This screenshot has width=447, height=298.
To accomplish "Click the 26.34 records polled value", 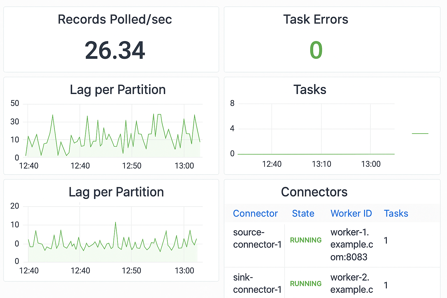I will [115, 50].
